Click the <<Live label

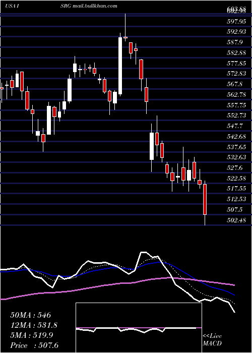(212, 336)
